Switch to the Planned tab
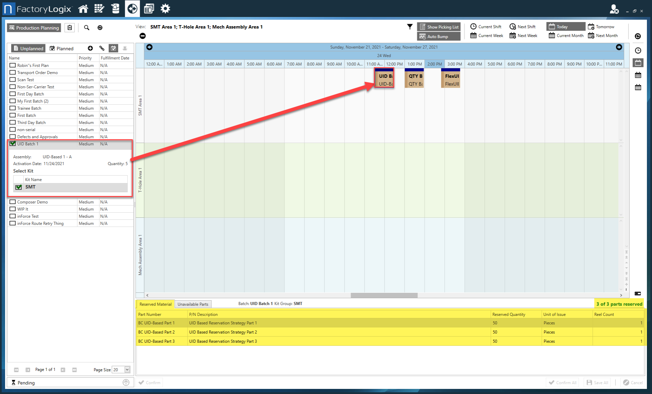This screenshot has height=394, width=652. pos(61,48)
